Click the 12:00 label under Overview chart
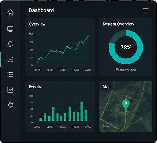This screenshot has height=143, width=157. 63,70
